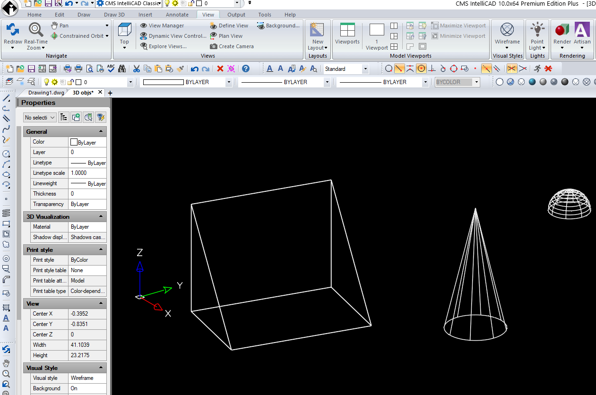The height and width of the screenshot is (395, 596).
Task: Click Center X value -0.3952
Action: click(88, 314)
